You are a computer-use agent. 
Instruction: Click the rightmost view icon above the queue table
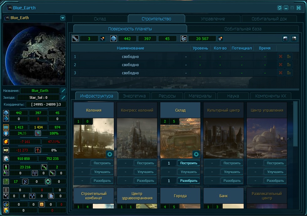coord(294,39)
